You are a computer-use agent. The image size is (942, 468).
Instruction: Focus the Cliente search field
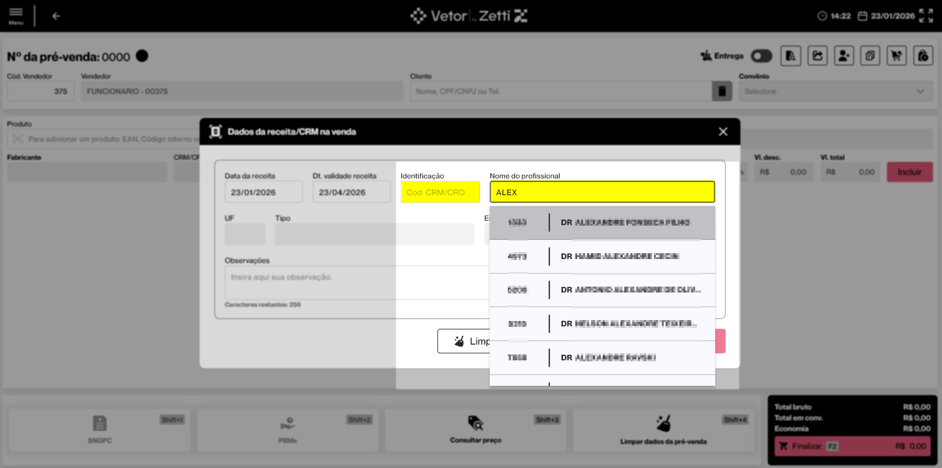click(x=561, y=91)
